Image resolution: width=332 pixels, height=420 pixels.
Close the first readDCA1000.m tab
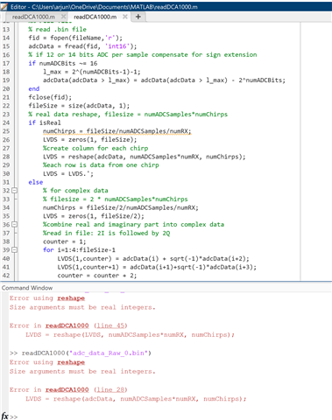point(64,17)
